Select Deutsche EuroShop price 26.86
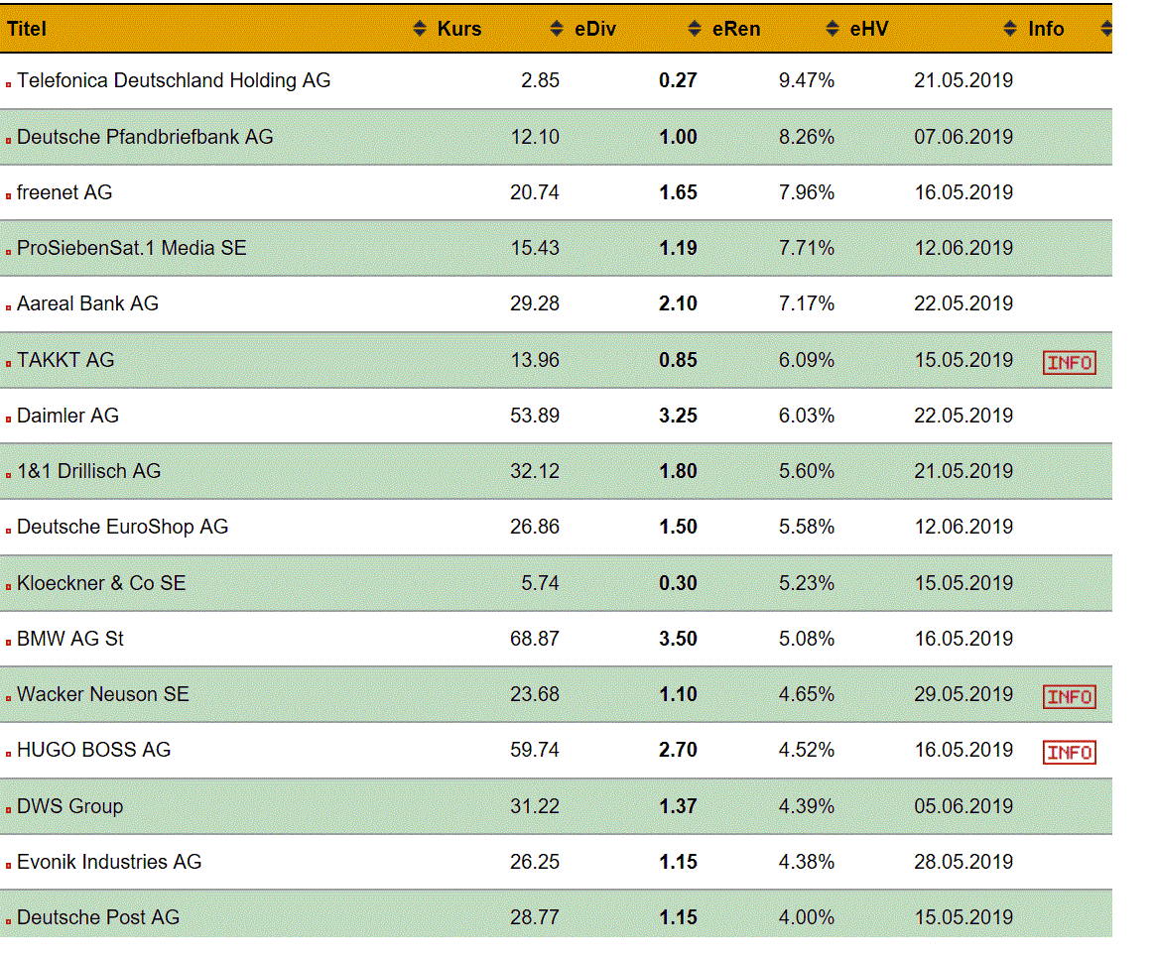This screenshot has width=1153, height=959. (x=535, y=527)
